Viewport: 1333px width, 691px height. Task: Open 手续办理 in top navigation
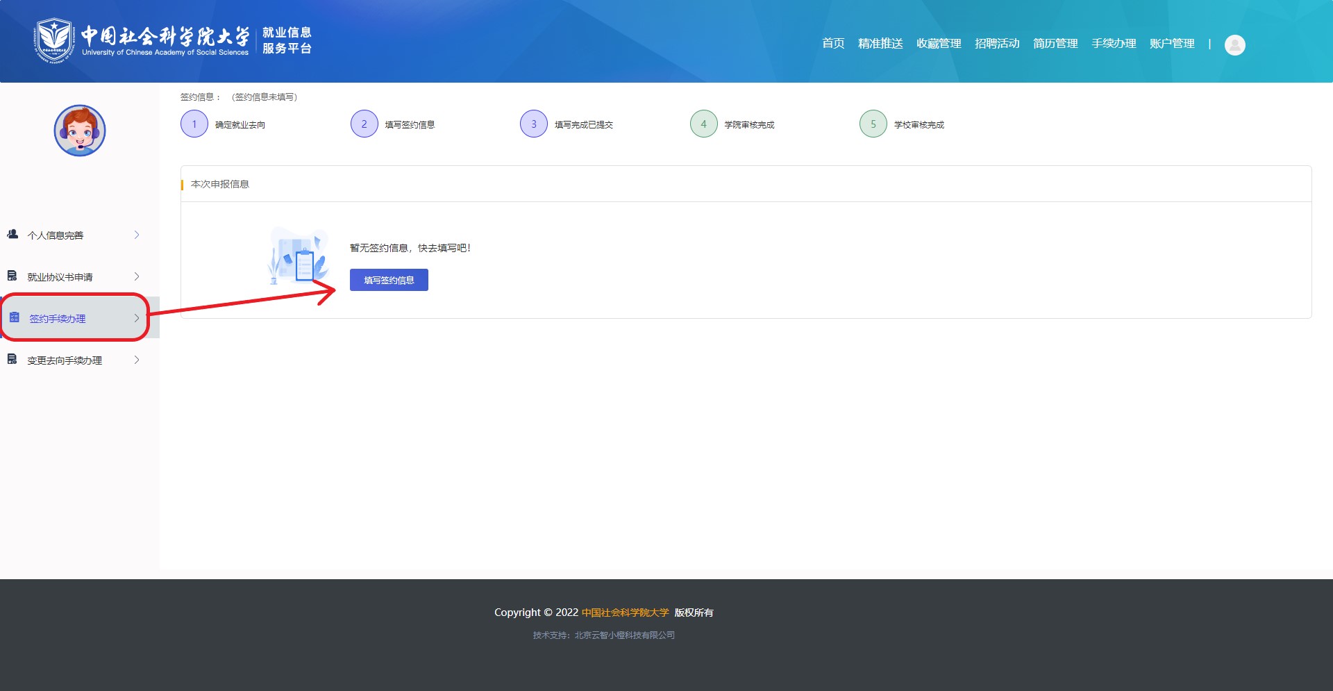(1114, 44)
